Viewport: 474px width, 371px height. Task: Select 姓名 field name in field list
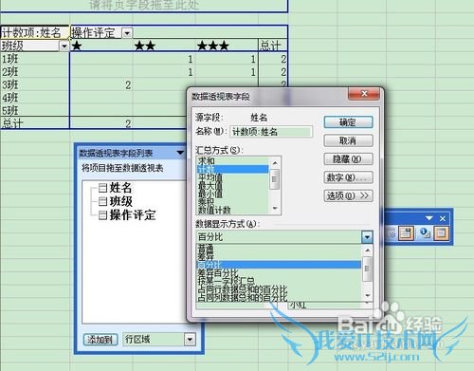[x=120, y=188]
